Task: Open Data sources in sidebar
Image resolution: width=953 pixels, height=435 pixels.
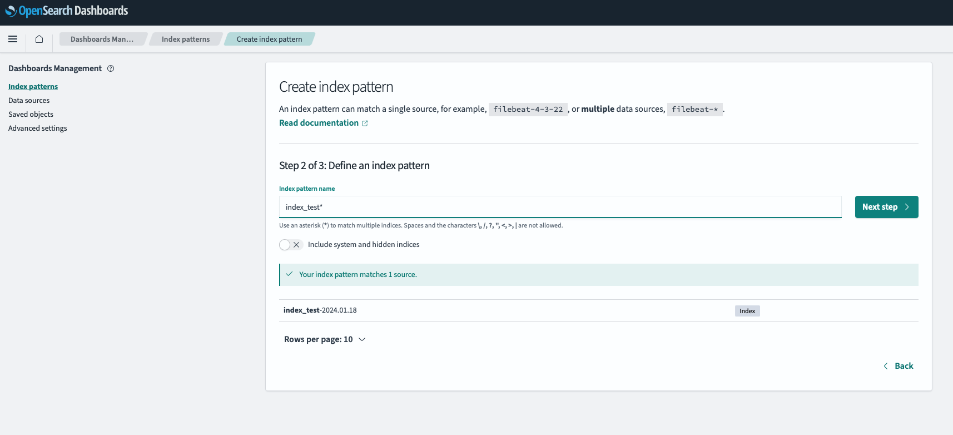Action: 29,100
